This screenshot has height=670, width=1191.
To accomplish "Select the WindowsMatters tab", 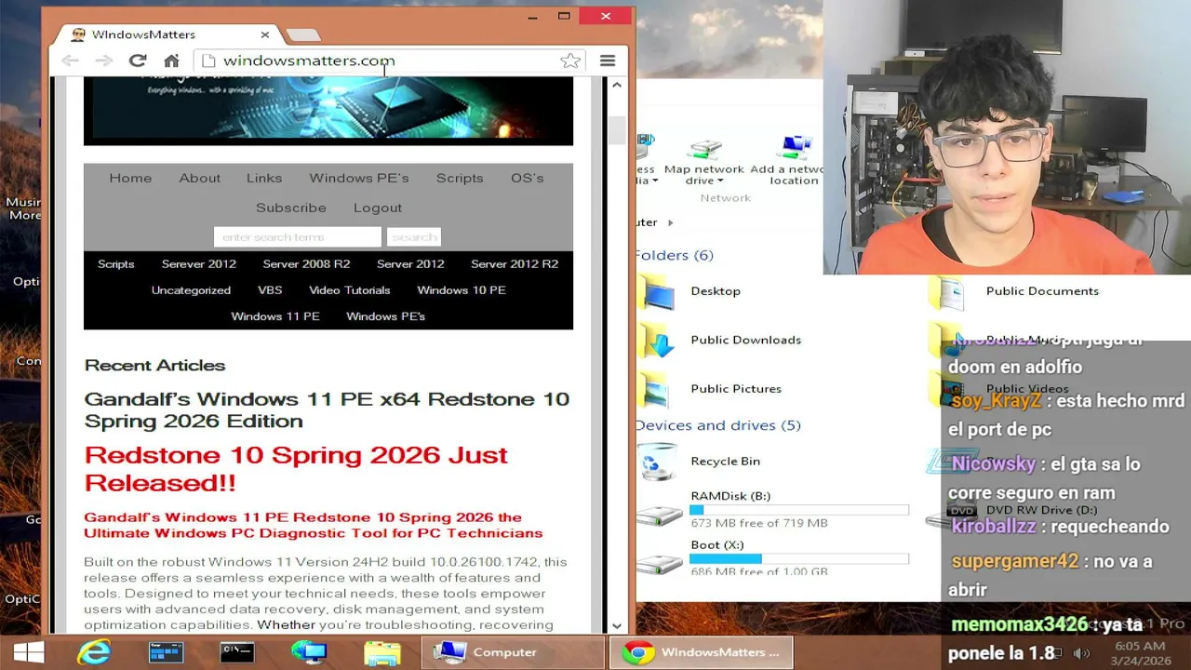I will [166, 34].
